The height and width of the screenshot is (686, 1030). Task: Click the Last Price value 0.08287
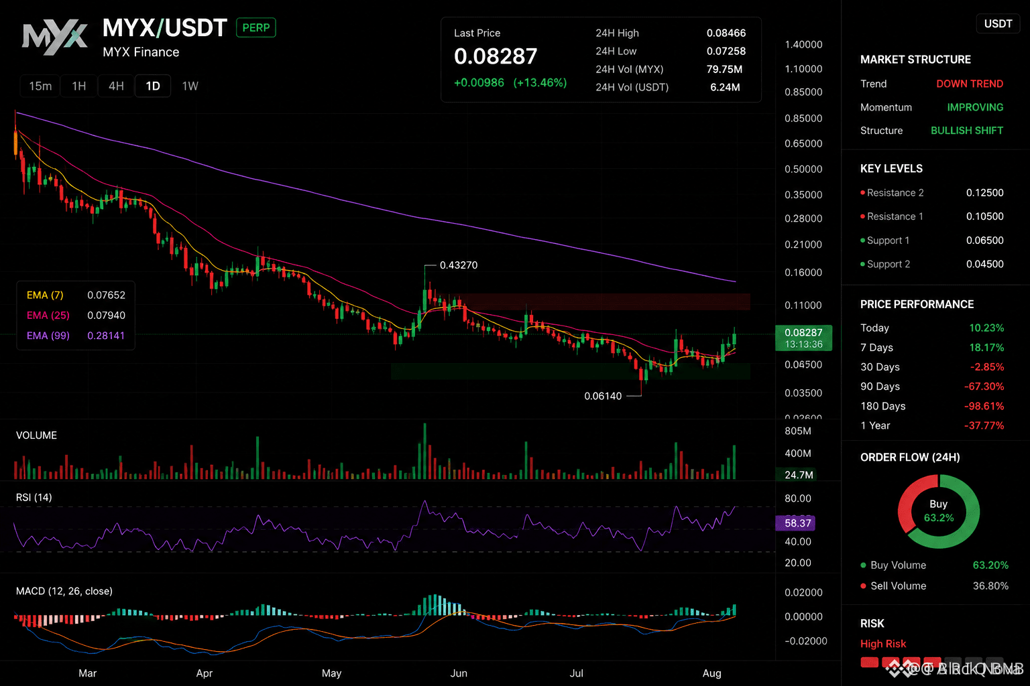click(x=496, y=56)
